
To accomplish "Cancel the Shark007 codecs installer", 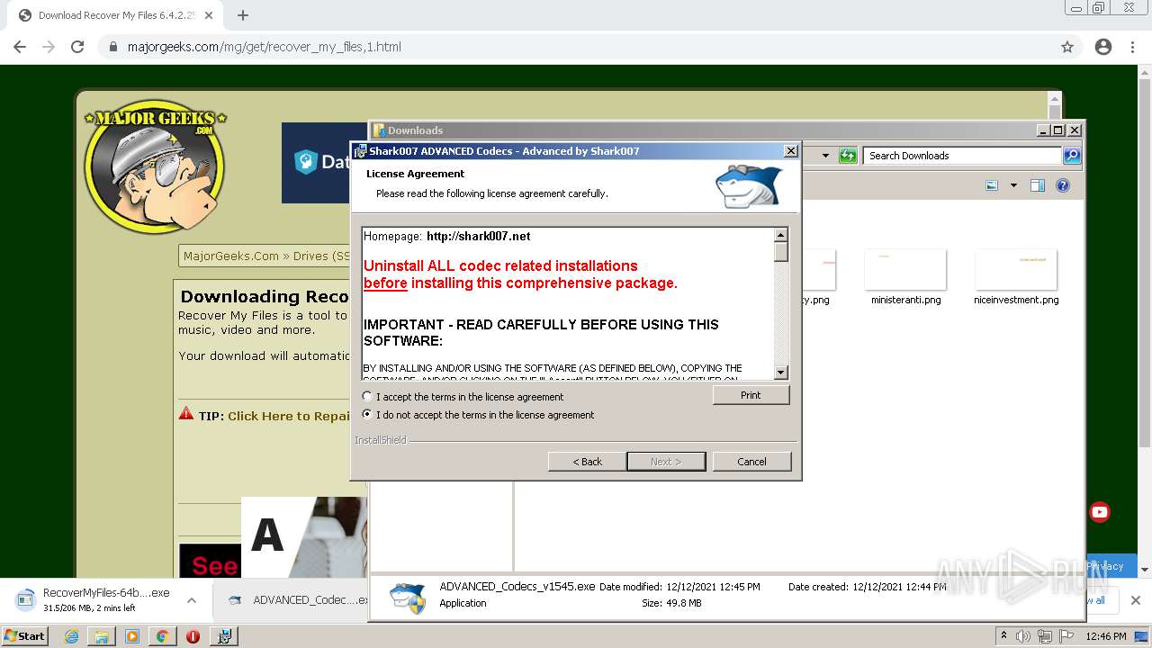I will click(x=751, y=462).
